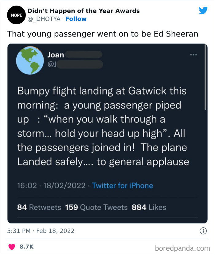The width and height of the screenshot is (215, 255).
Task: Select Joan's display name
Action: [x=56, y=55]
